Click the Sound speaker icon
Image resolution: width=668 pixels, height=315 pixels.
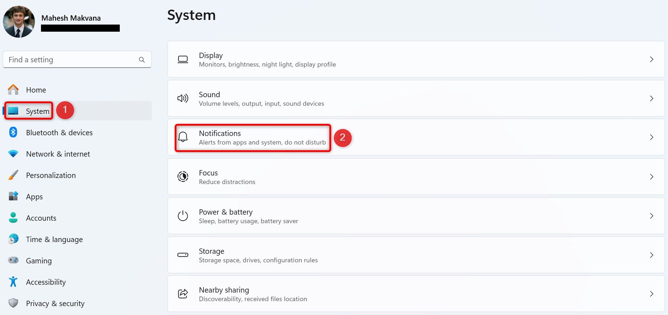click(183, 99)
